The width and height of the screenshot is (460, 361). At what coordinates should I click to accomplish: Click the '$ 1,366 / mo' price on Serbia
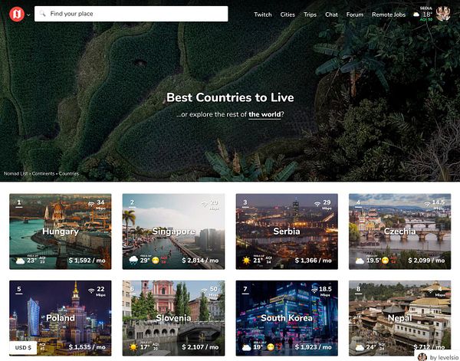point(314,261)
